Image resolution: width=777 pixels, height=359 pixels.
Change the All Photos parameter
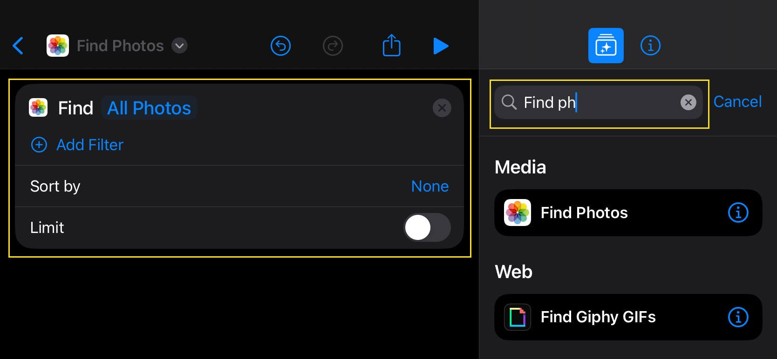[x=149, y=108]
